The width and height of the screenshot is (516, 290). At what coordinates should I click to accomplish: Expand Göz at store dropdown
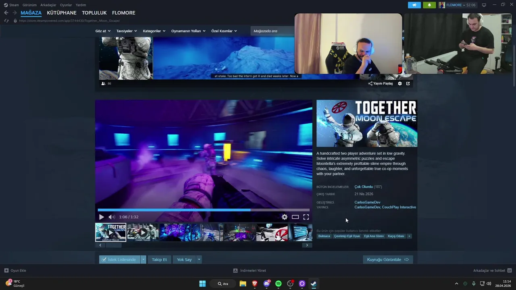(x=103, y=31)
